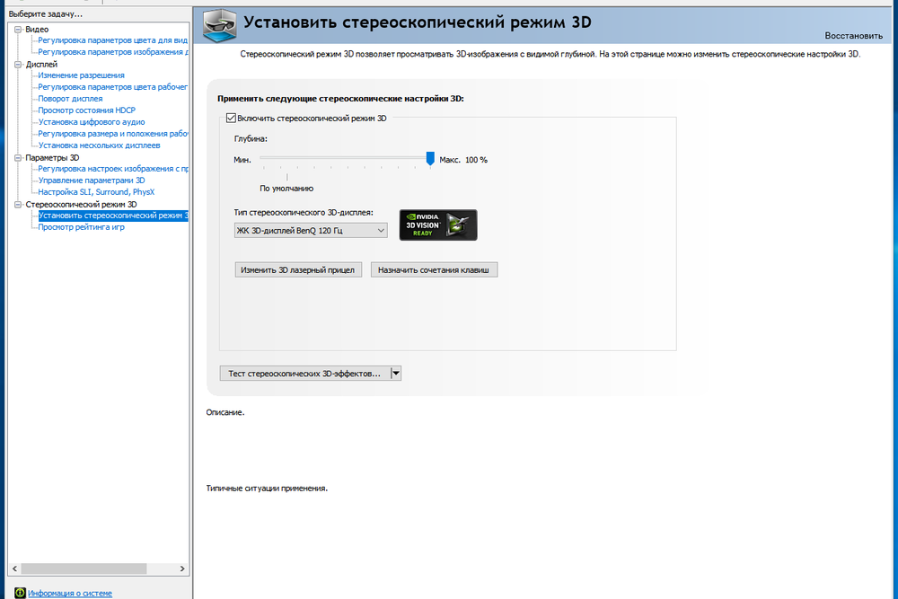Select Изменение разрешения
The width and height of the screenshot is (898, 599).
coord(82,75)
